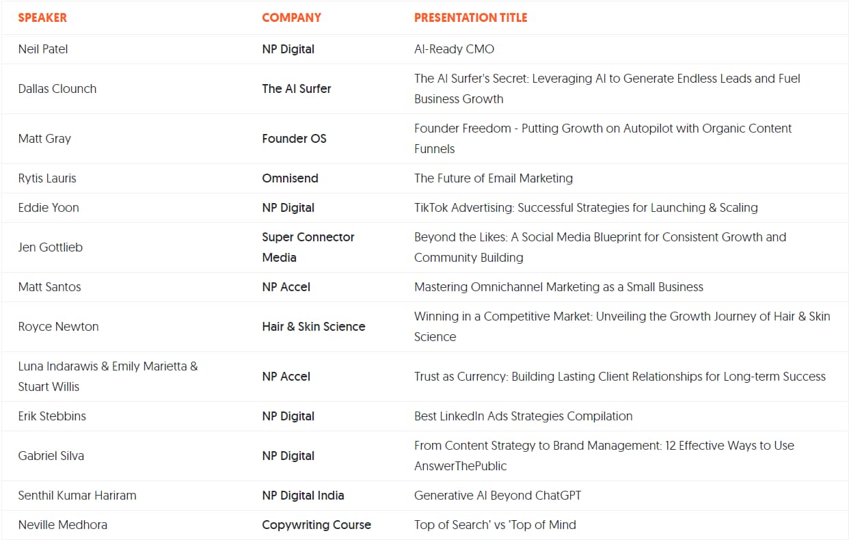Click Founder OS company name
Image resolution: width=849 pixels, height=540 pixels.
click(294, 139)
